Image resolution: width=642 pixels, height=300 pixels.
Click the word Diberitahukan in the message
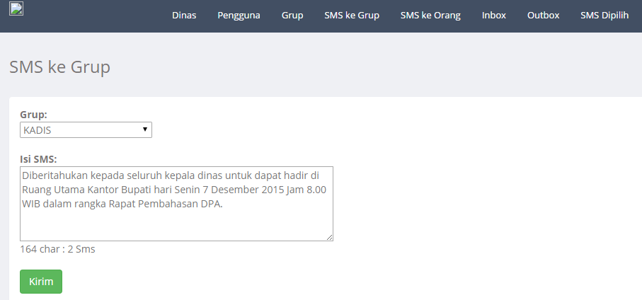(x=55, y=175)
